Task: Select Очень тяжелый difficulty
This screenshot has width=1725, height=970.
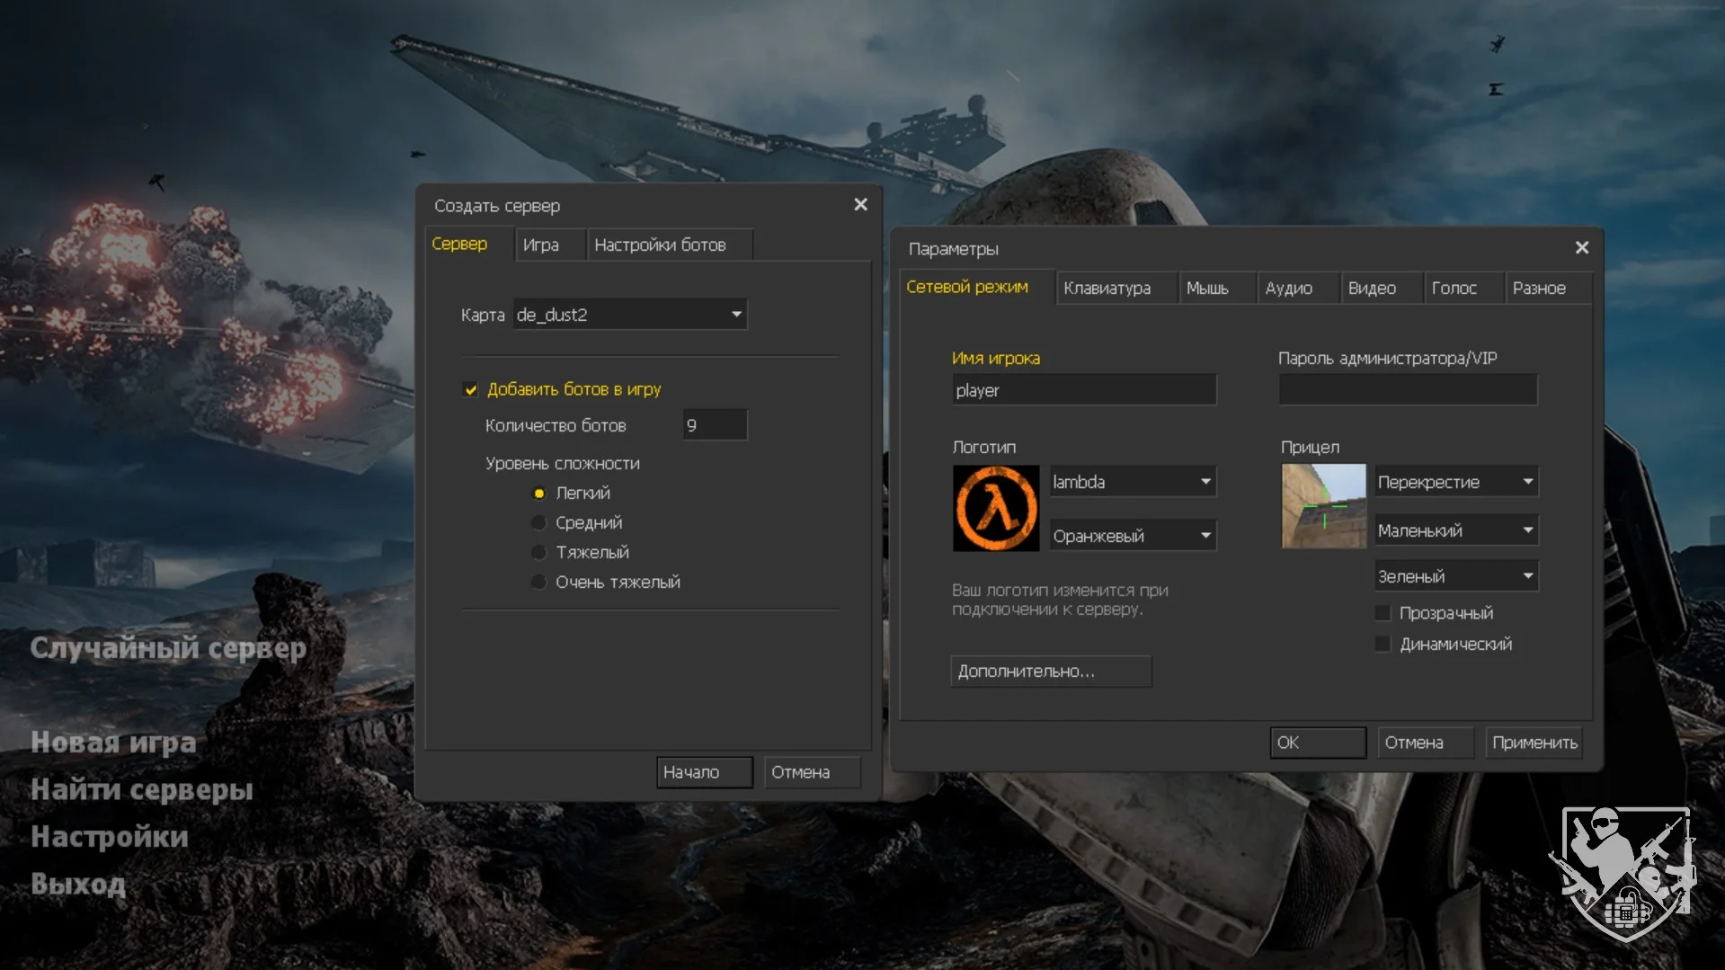Action: click(x=538, y=582)
